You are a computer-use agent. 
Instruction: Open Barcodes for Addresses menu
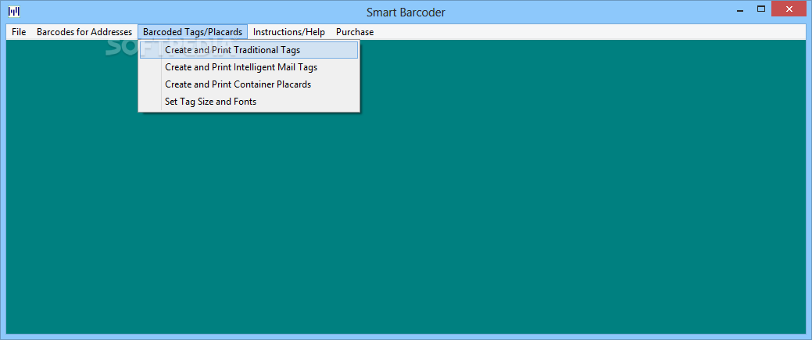(84, 32)
